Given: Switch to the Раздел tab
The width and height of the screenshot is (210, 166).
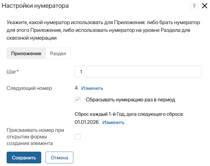Looking at the screenshot, I should pos(58,53).
